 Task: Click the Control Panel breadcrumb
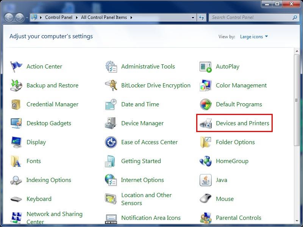[x=59, y=17]
